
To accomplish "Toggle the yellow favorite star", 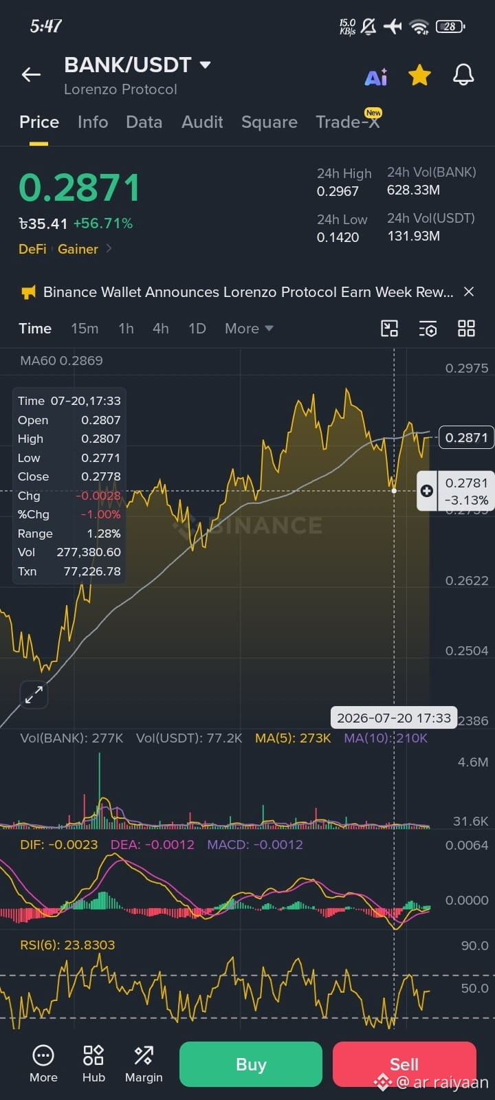I will tap(419, 75).
